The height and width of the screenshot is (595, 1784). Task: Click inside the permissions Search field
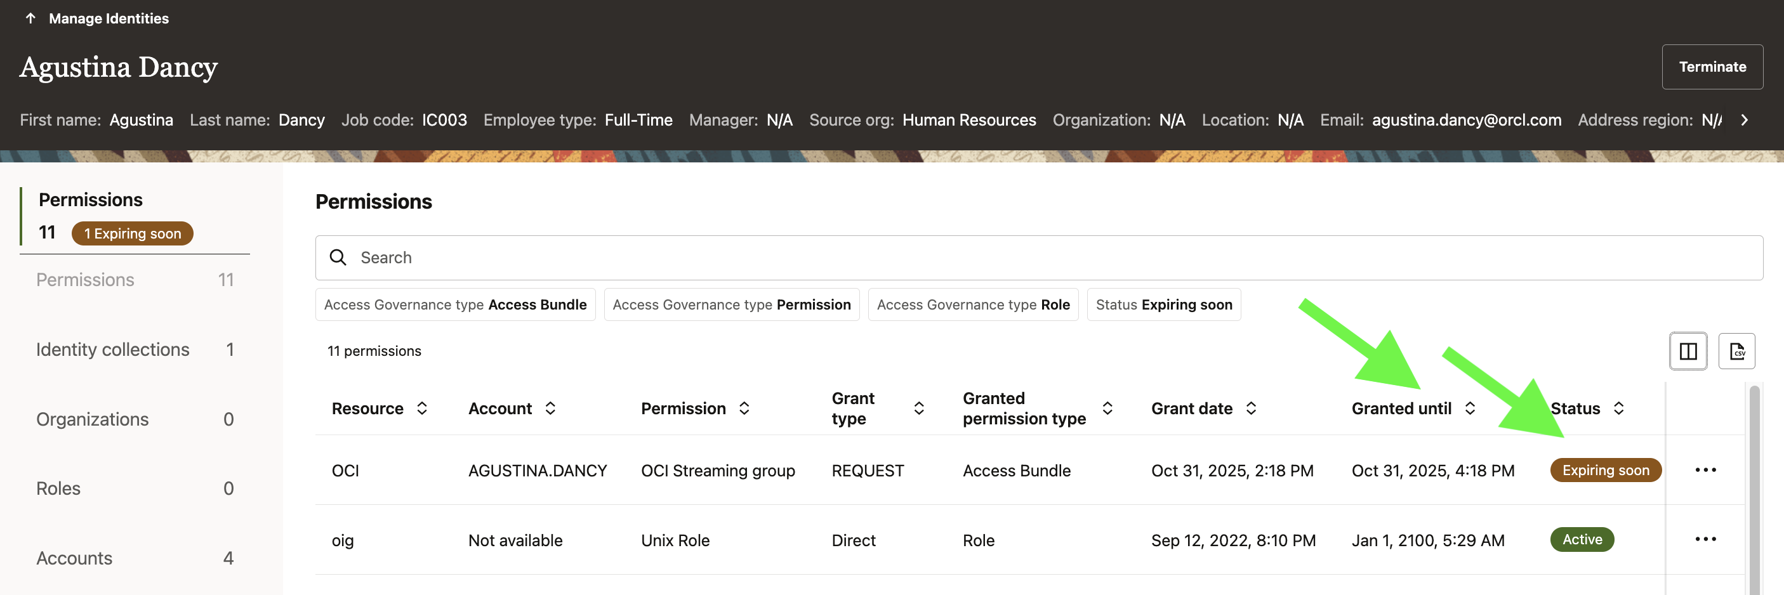[x=692, y=257]
